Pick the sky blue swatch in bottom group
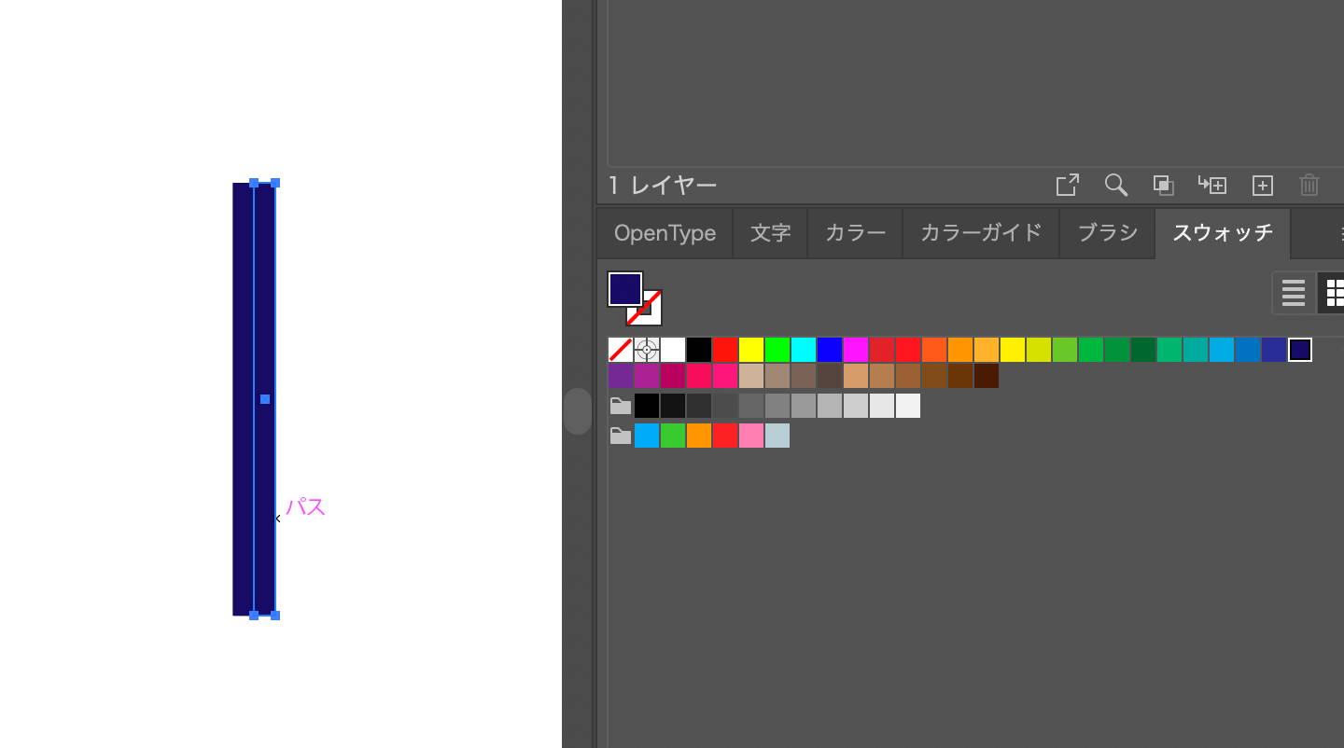Image resolution: width=1344 pixels, height=748 pixels. click(x=647, y=436)
